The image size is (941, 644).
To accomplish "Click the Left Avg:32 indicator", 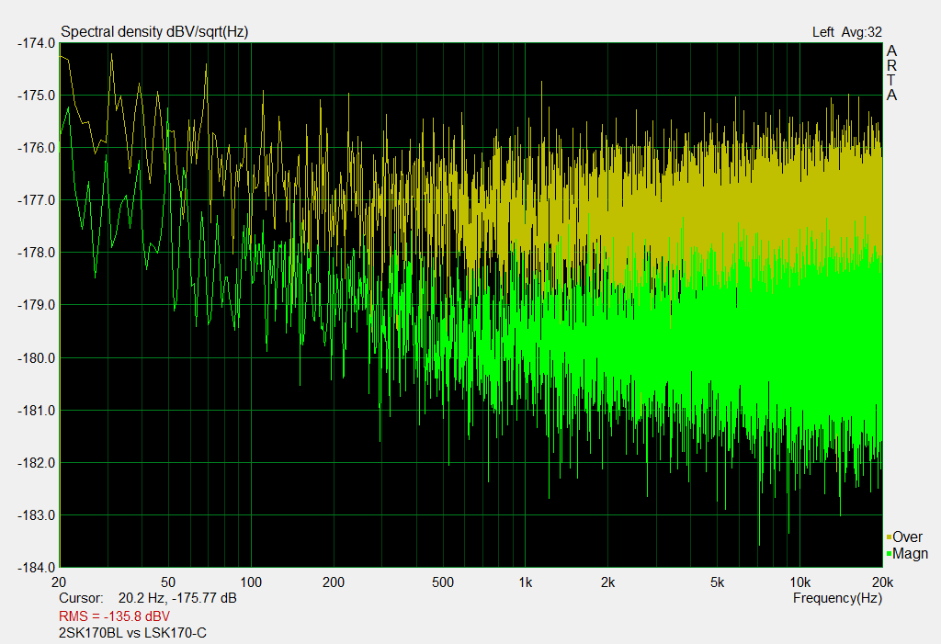I will coord(846,32).
